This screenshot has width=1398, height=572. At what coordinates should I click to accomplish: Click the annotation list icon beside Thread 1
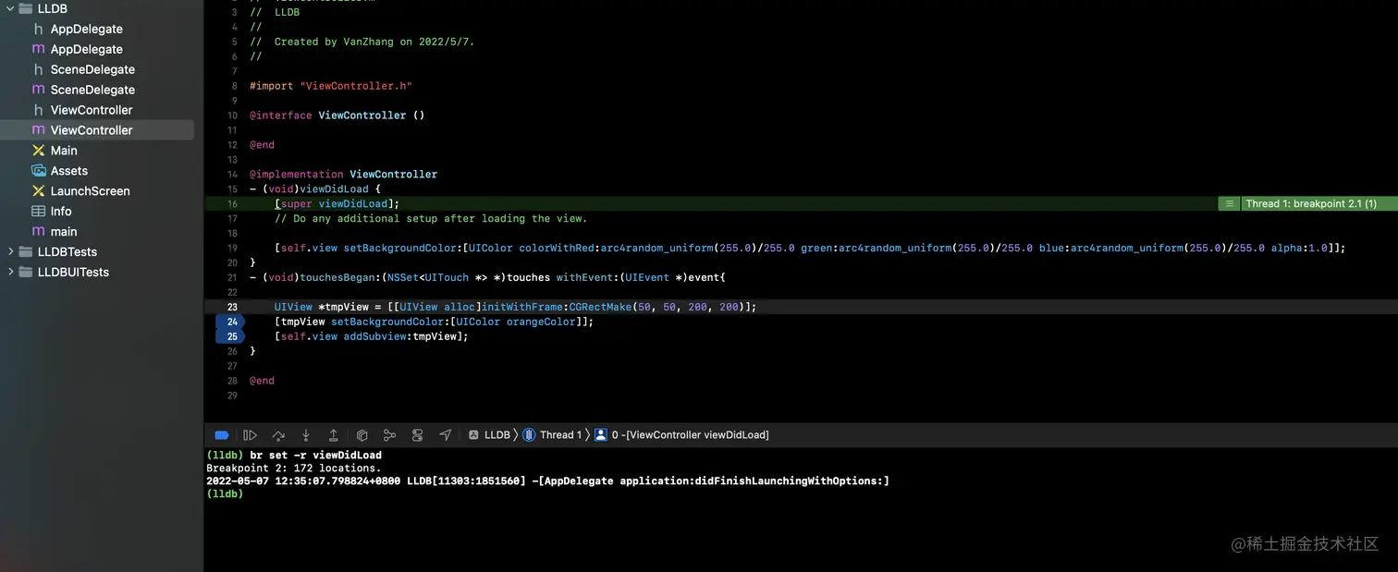click(x=1229, y=203)
